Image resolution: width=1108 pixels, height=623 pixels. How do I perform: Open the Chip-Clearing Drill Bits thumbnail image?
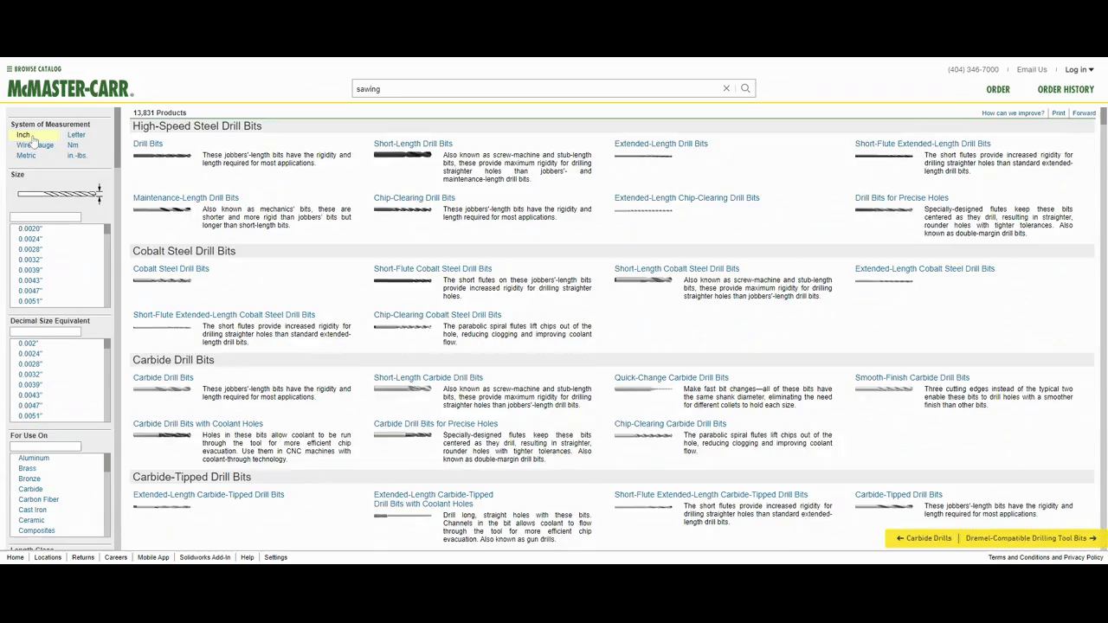[x=403, y=209]
